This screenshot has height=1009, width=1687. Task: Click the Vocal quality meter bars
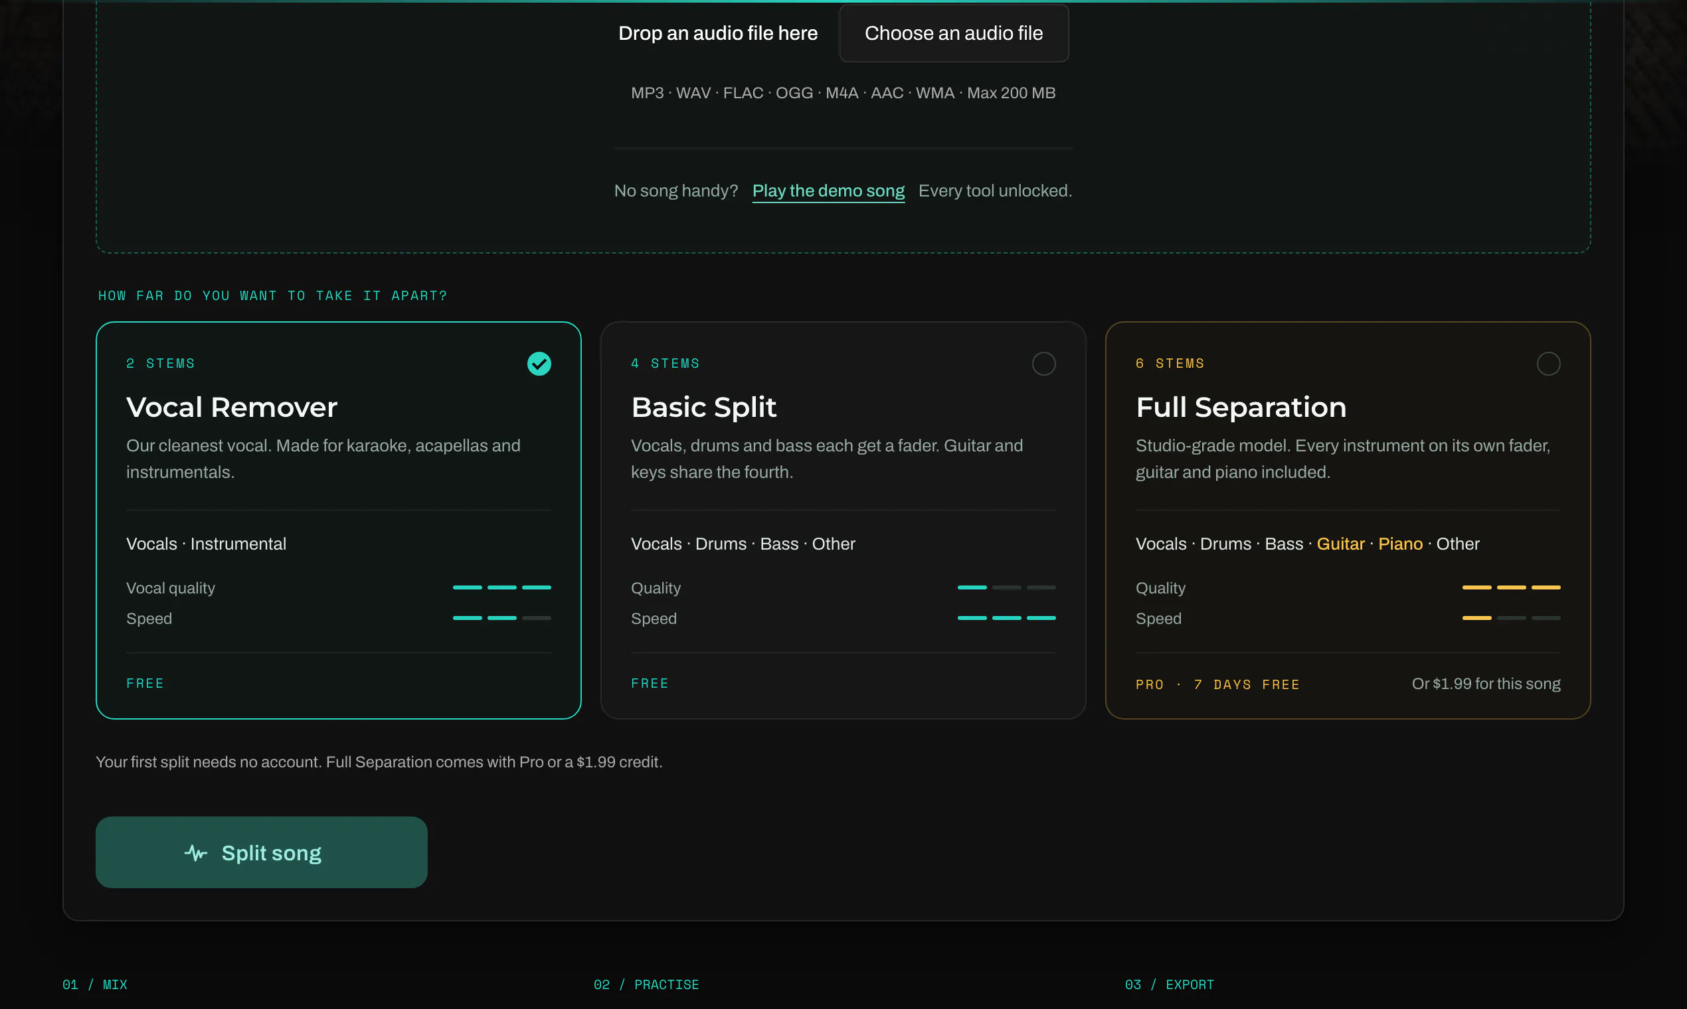[x=502, y=587]
